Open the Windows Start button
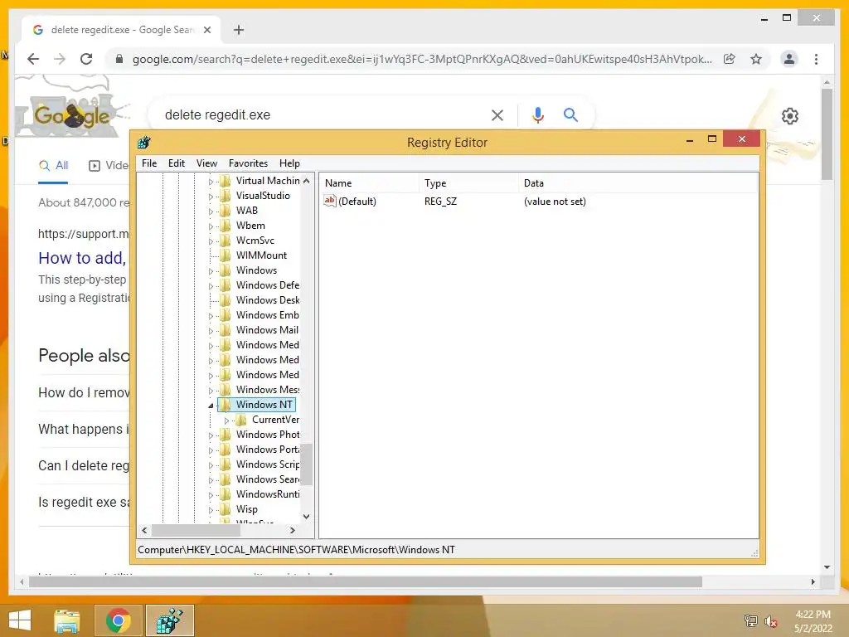The height and width of the screenshot is (637, 849). tap(20, 620)
